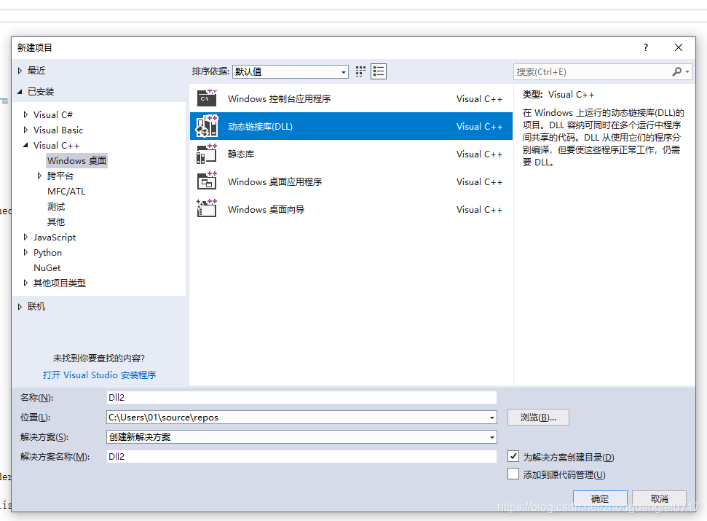Expand the JavaScript node
The image size is (707, 521).
pos(25,237)
